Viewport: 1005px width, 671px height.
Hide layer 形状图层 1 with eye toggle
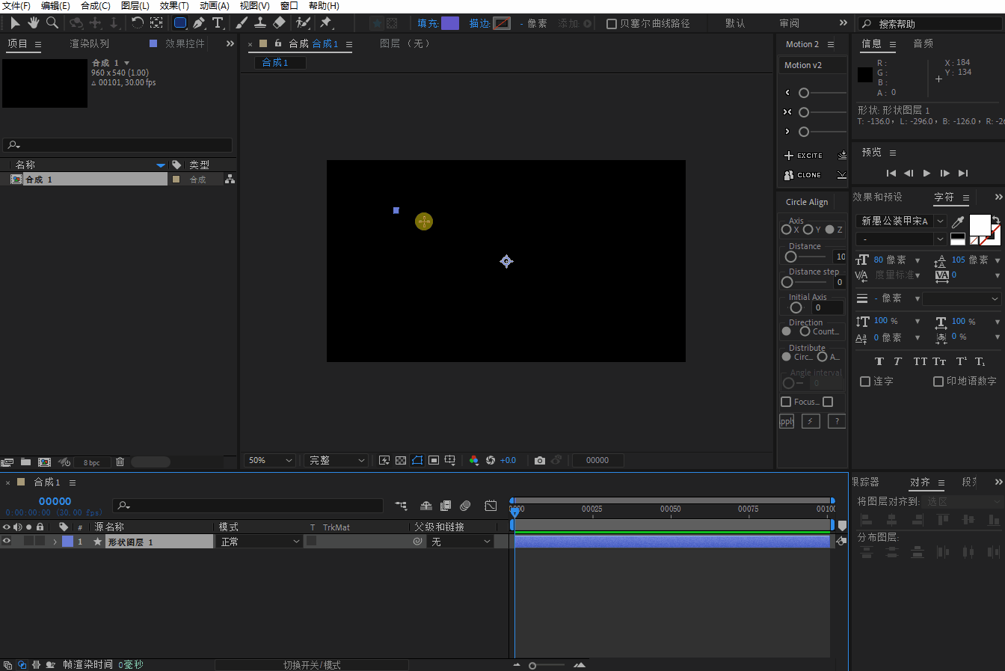[7, 541]
